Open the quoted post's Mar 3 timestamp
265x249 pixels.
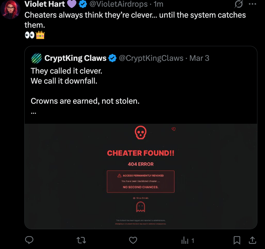tap(199, 58)
